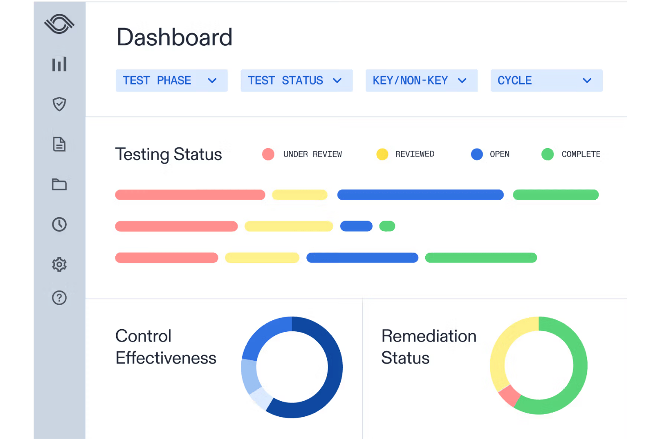Screen dimensions: 659x439
Task: Expand the KEY/NON-KEY filter dropdown
Action: [422, 81]
